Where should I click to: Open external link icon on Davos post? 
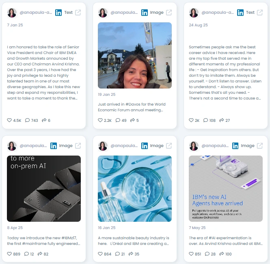[x=169, y=13]
